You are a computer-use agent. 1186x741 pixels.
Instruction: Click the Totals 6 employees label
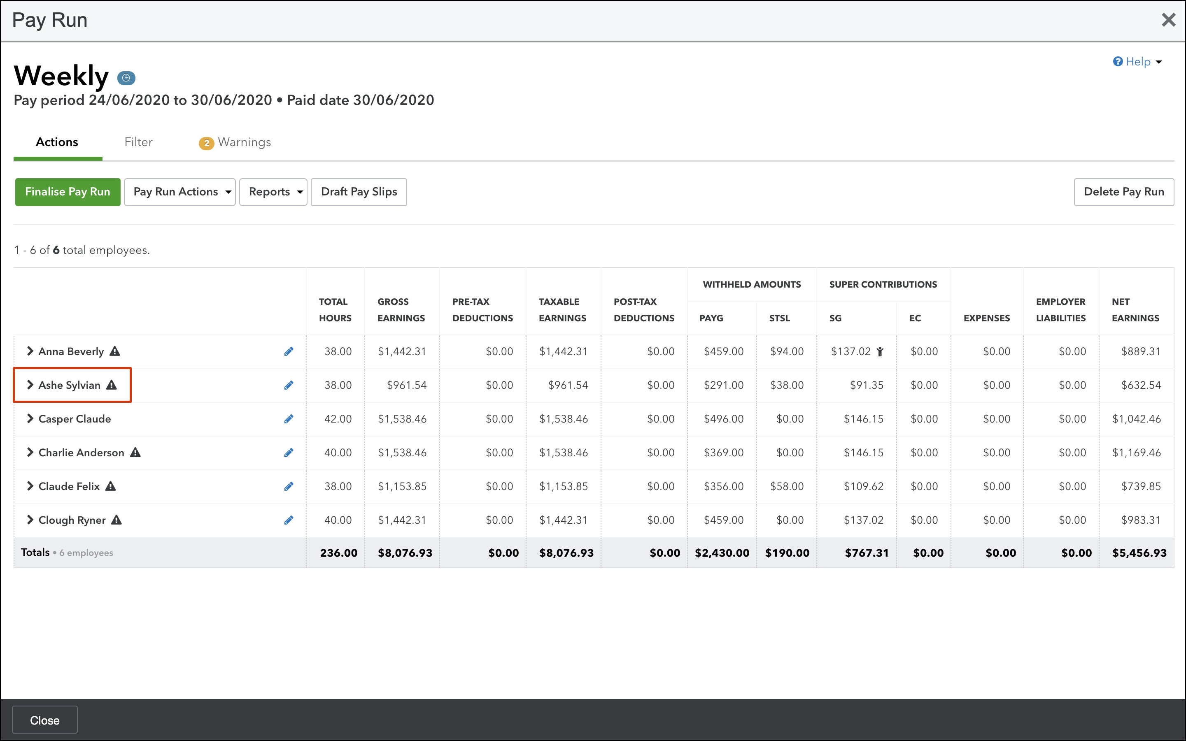pos(67,552)
